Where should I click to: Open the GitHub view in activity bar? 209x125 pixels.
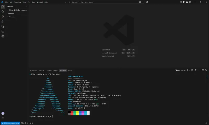point(3,36)
